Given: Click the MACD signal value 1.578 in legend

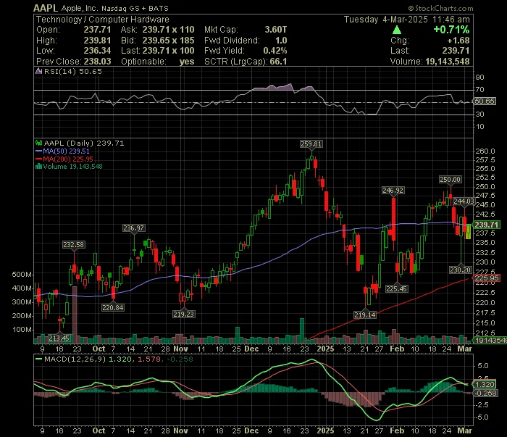Looking at the screenshot, I should click(149, 359).
